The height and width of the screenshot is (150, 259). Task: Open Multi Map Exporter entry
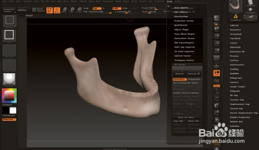tap(184, 47)
